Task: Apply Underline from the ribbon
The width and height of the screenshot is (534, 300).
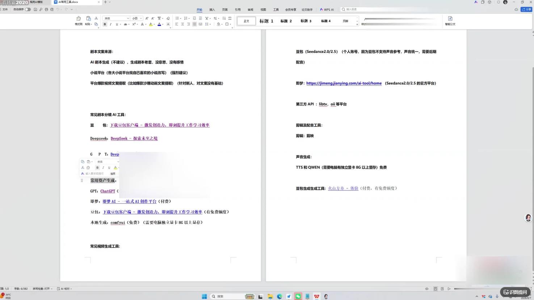Action: (x=117, y=24)
